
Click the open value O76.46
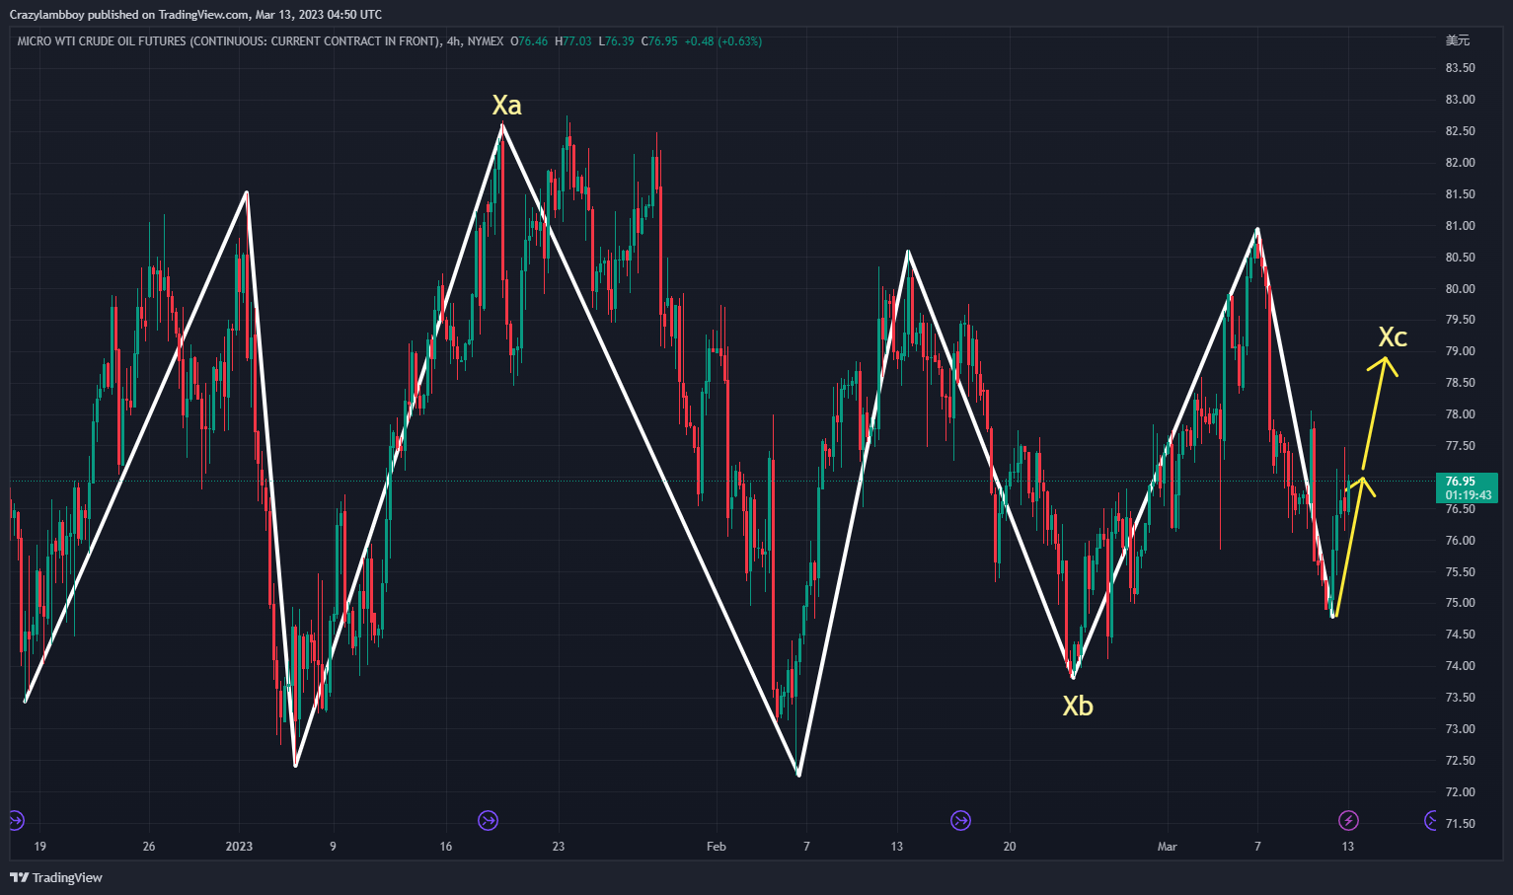coord(529,41)
